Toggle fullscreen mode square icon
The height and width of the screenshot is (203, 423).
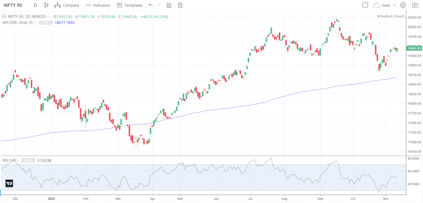[x=365, y=5]
